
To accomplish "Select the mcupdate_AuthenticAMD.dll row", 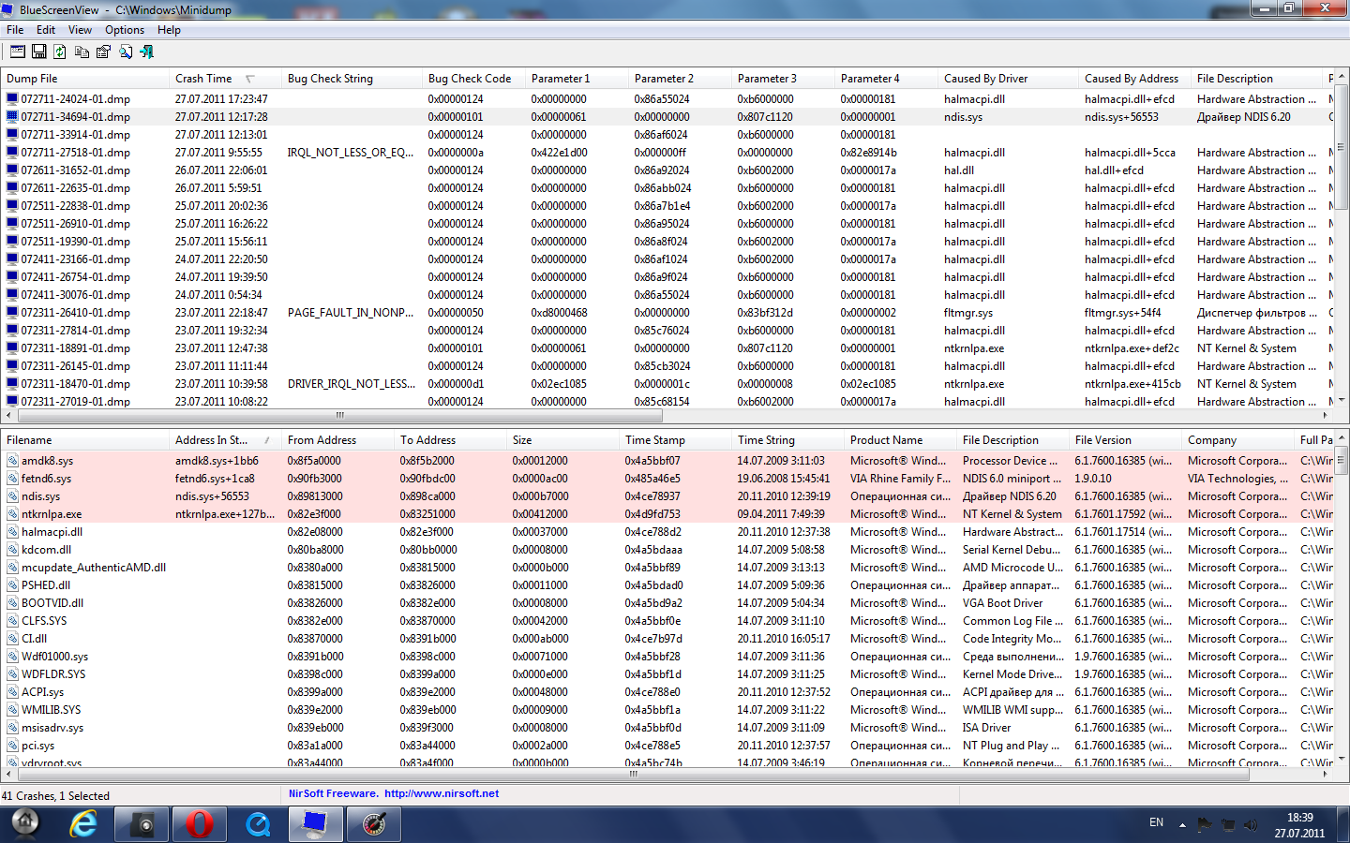I will (667, 567).
